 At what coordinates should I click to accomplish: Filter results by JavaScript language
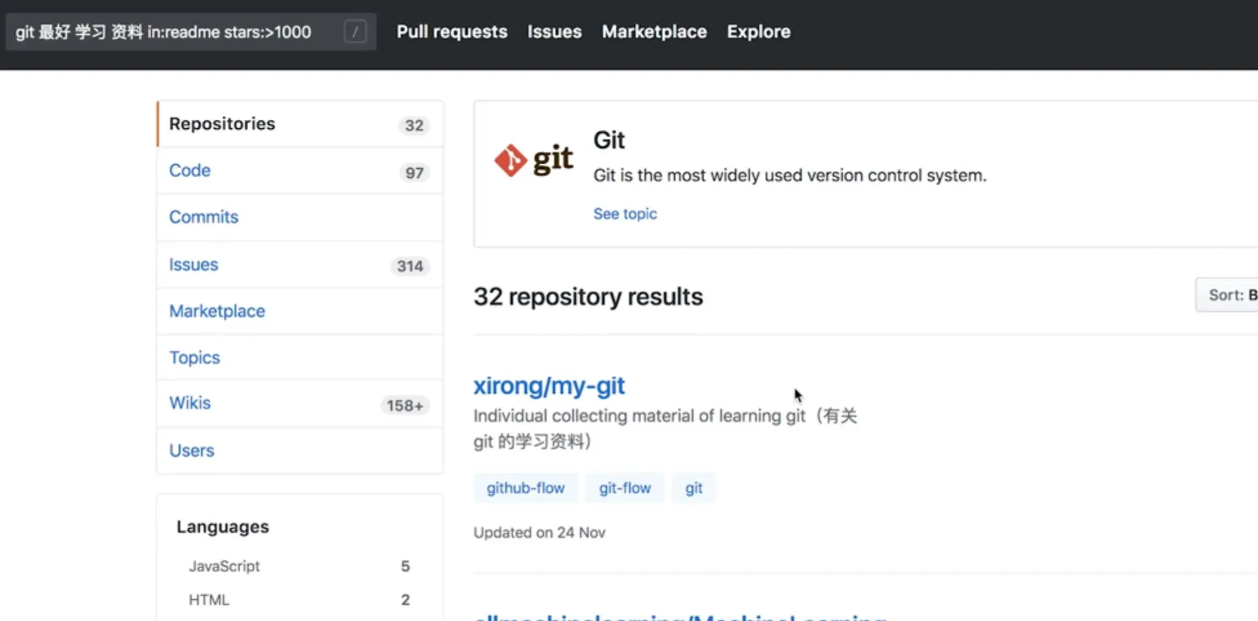[x=299, y=566]
